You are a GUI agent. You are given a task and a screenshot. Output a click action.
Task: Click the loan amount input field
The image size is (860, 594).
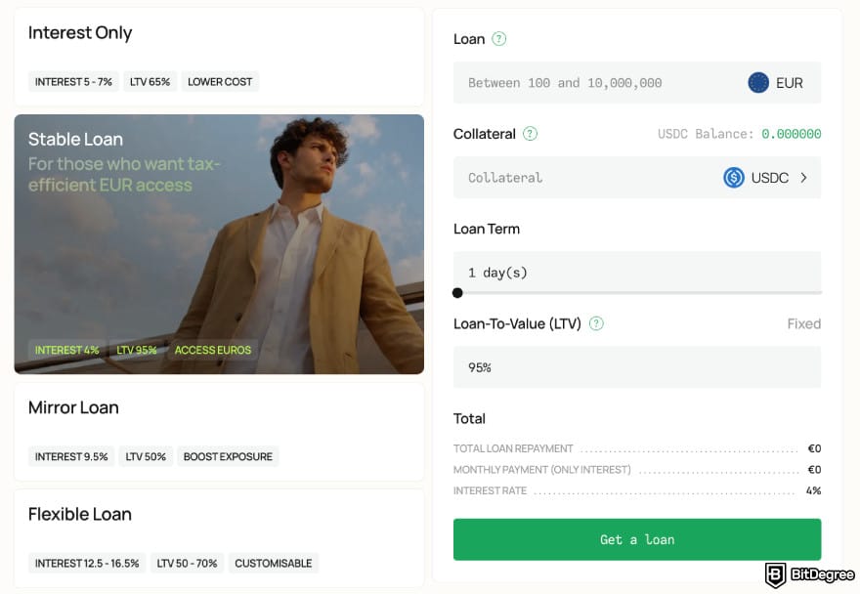pyautogui.click(x=586, y=83)
